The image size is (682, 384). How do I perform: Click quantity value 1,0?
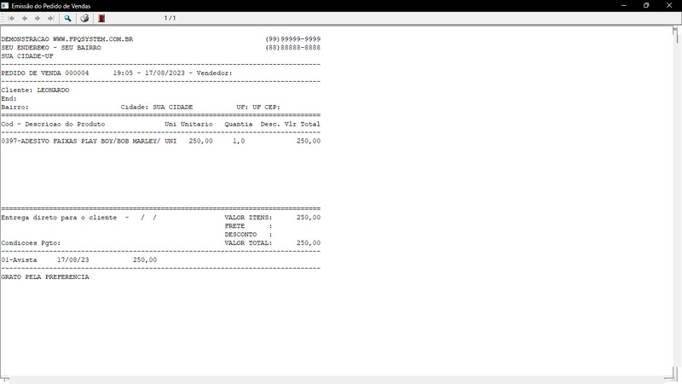click(x=239, y=141)
